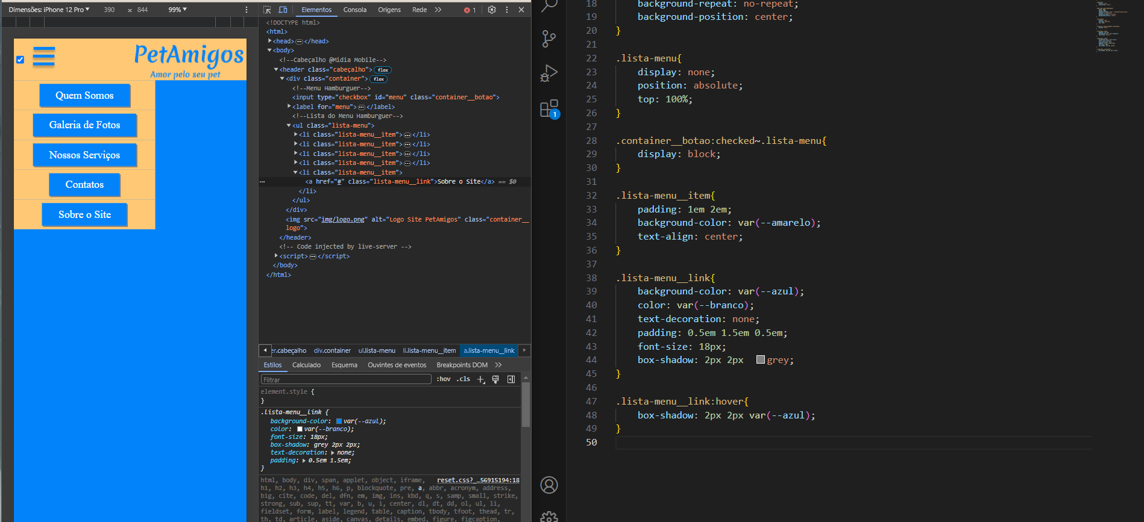Expand padding shorthand triangle in styles
The height and width of the screenshot is (522, 1144).
(x=304, y=461)
